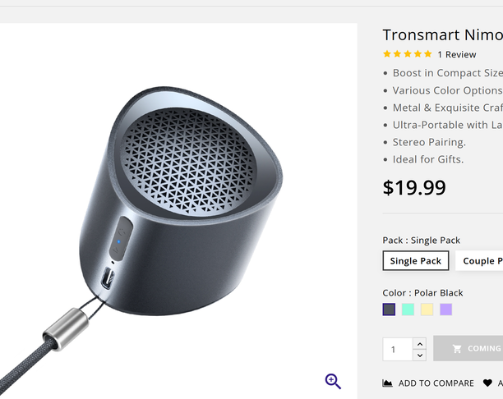Pick the pale yellow color swatch
The height and width of the screenshot is (399, 503).
pyautogui.click(x=427, y=310)
